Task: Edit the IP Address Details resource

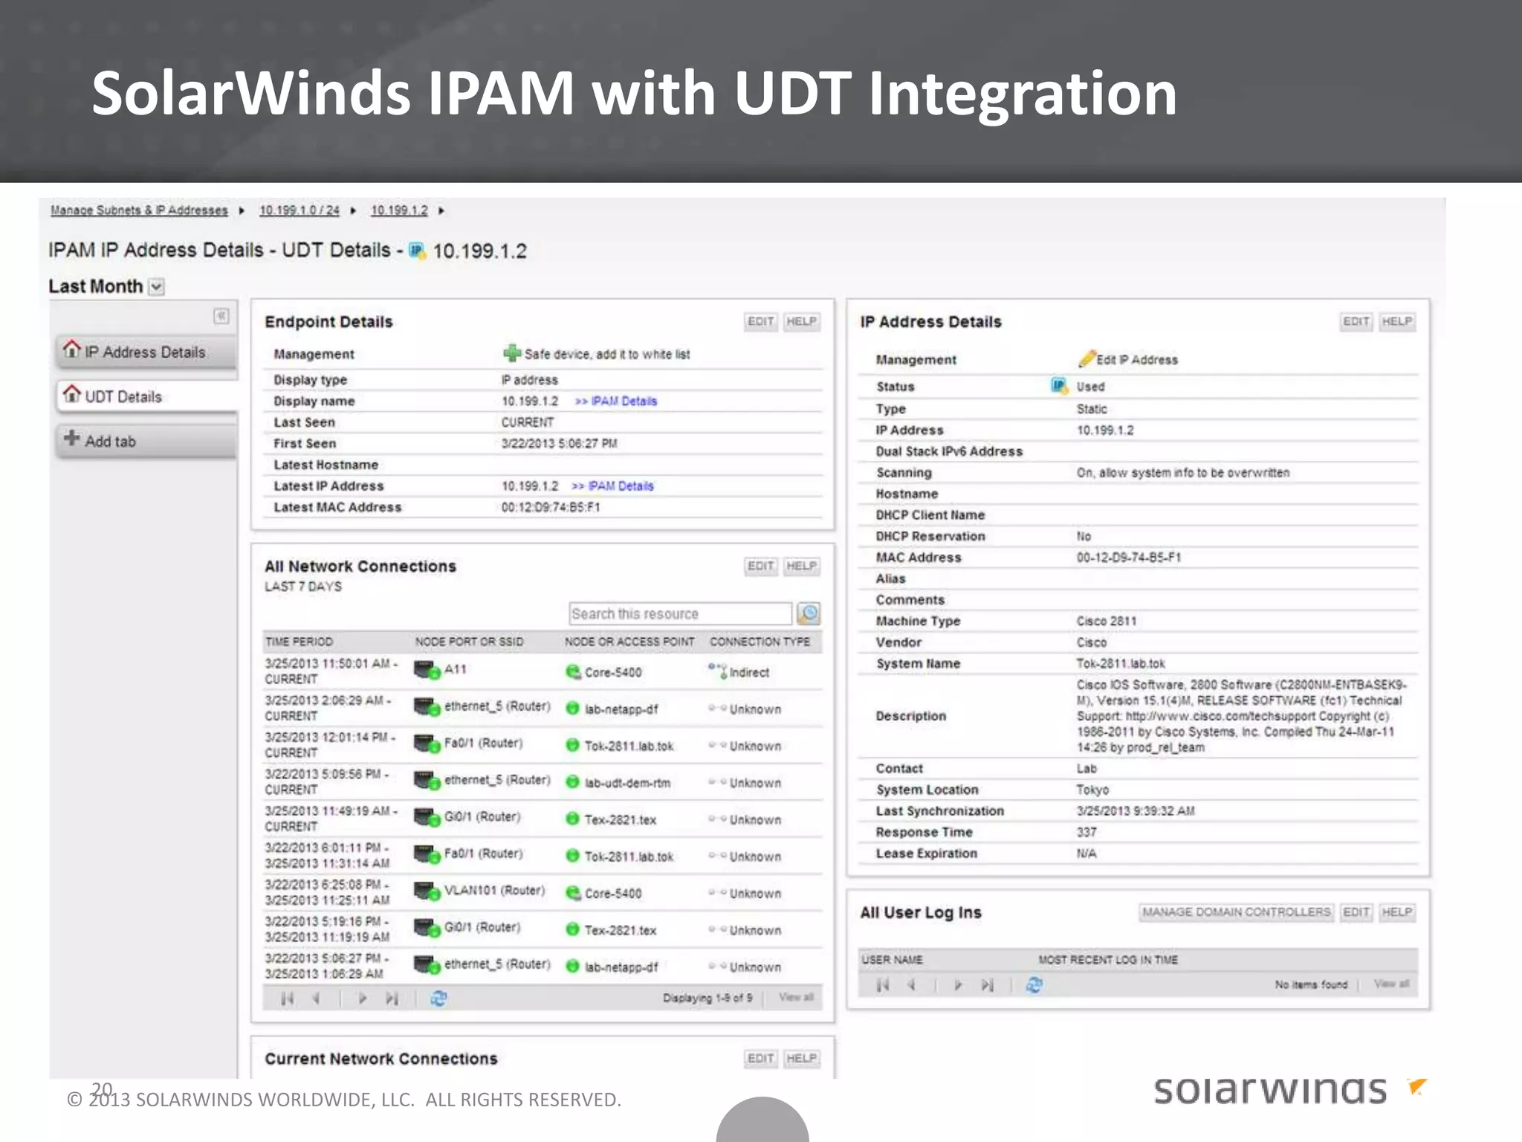Action: 1356,322
